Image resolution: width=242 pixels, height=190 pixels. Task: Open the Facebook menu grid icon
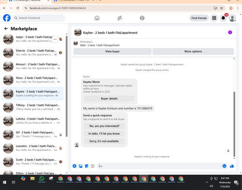[x=214, y=18]
